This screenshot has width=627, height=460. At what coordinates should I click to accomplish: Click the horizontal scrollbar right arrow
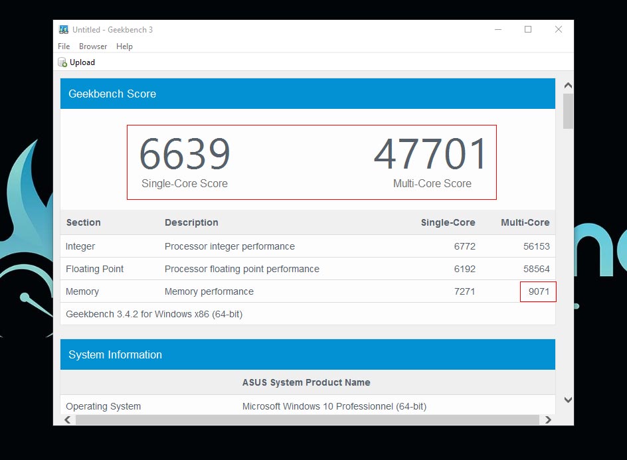[x=548, y=420]
